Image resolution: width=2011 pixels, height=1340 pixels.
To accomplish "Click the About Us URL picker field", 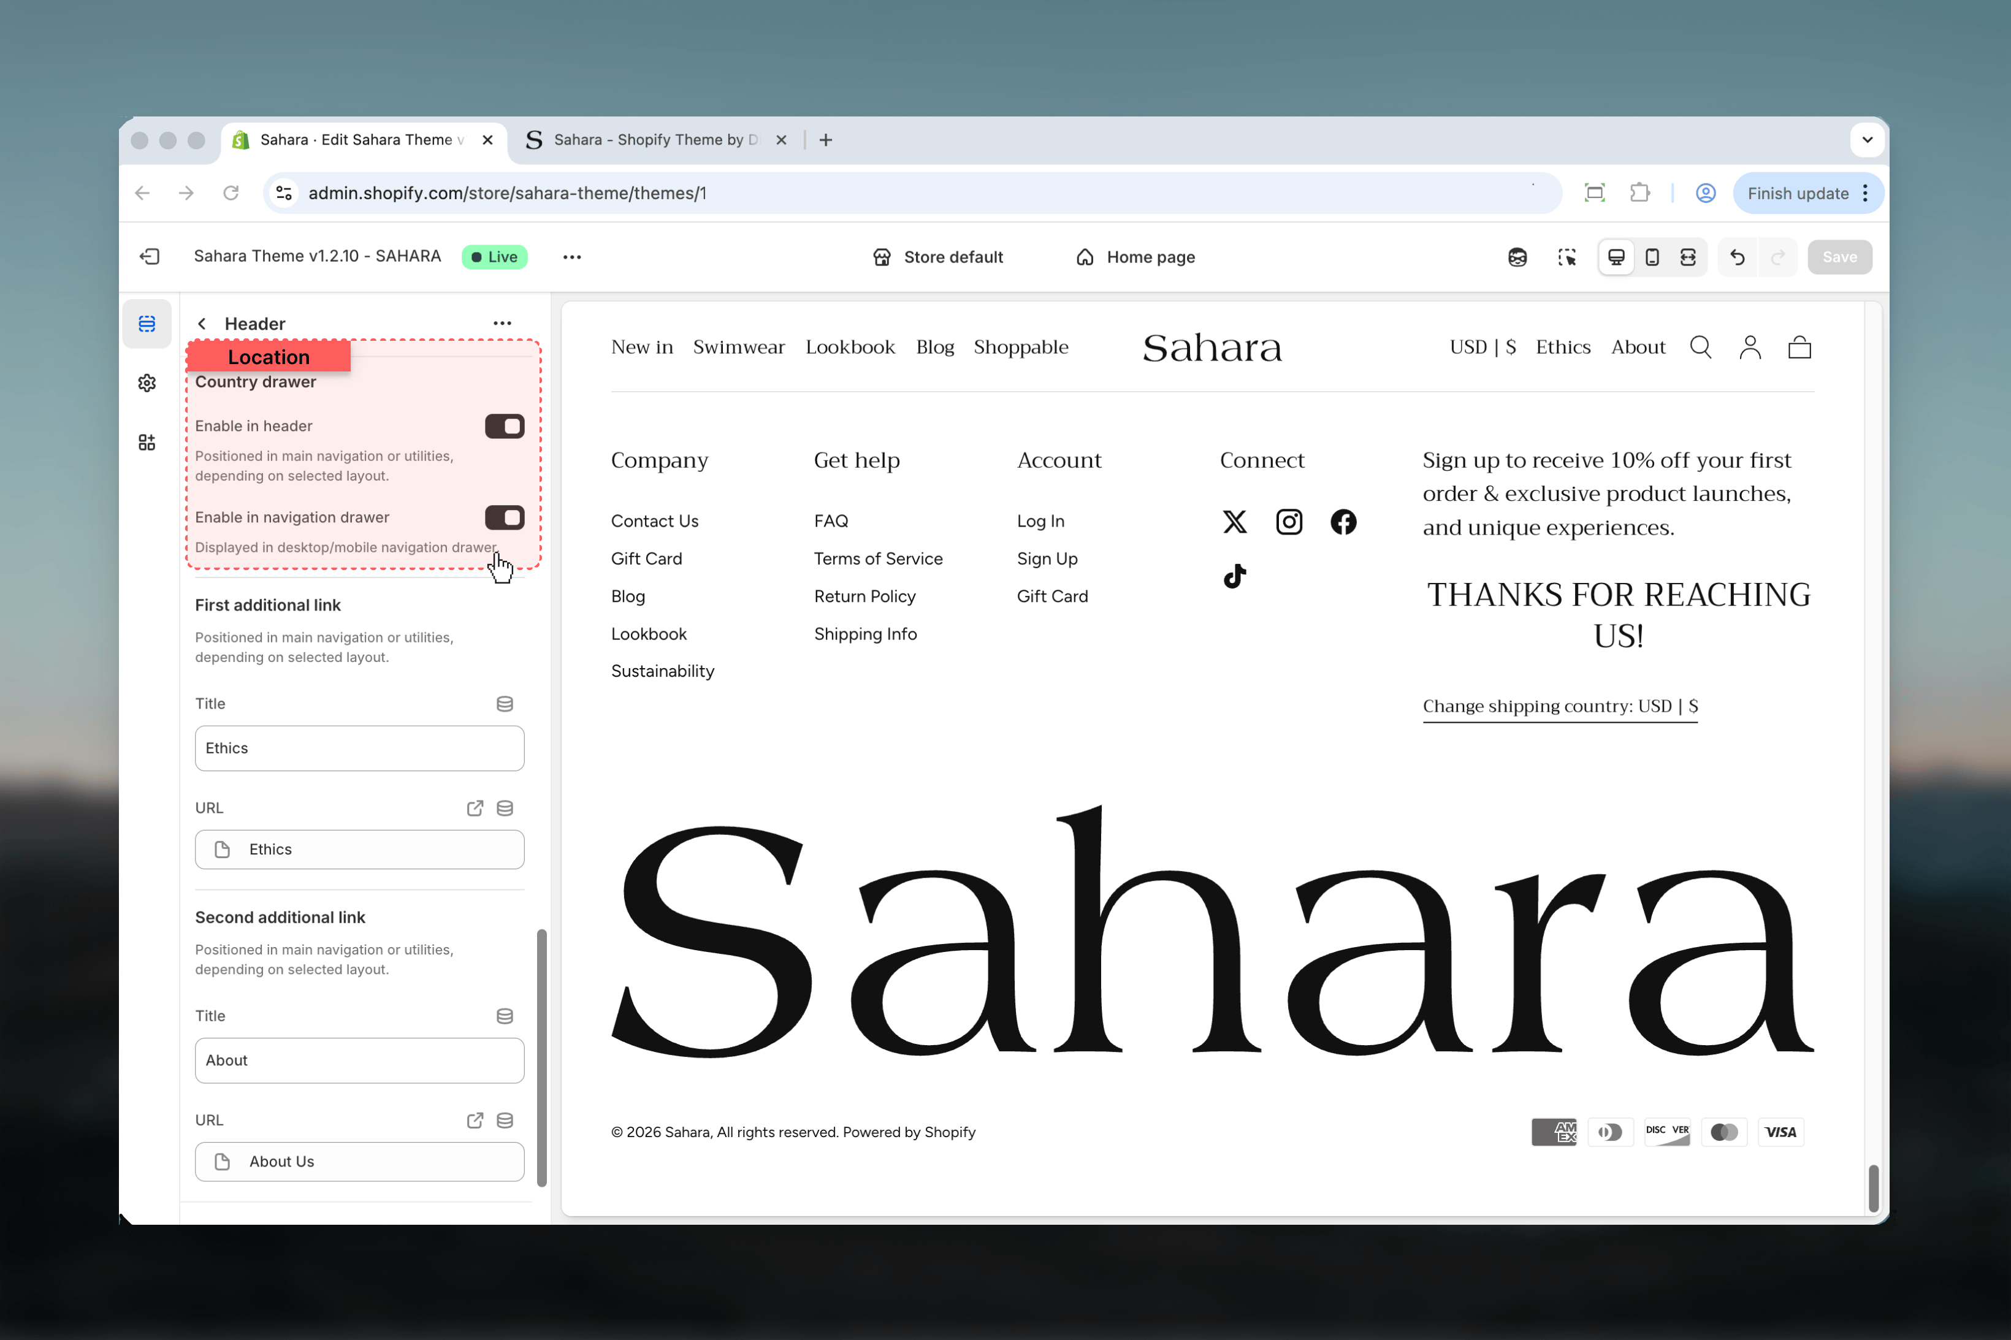I will coord(359,1162).
